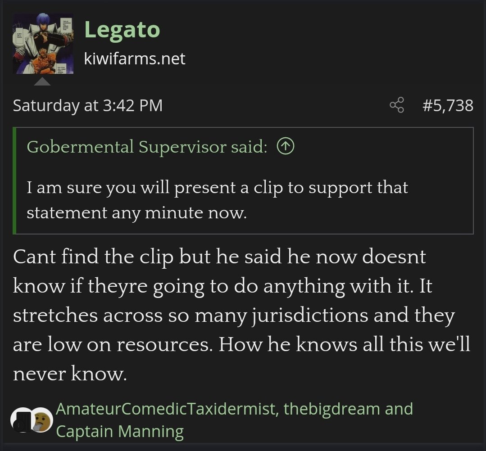Screen dimensions: 486x451
Task: Click 'and' in the reactions summary
Action: (x=399, y=409)
